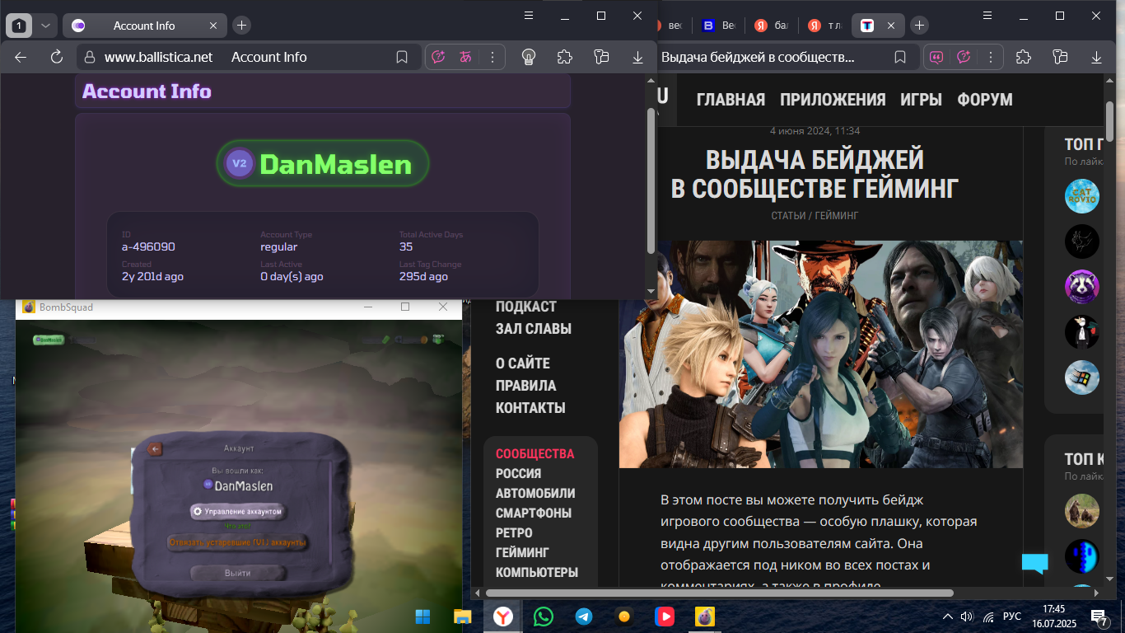Viewport: 1125px width, 633px height.
Task: Go back in the Account Info browser window
Action: 21,57
